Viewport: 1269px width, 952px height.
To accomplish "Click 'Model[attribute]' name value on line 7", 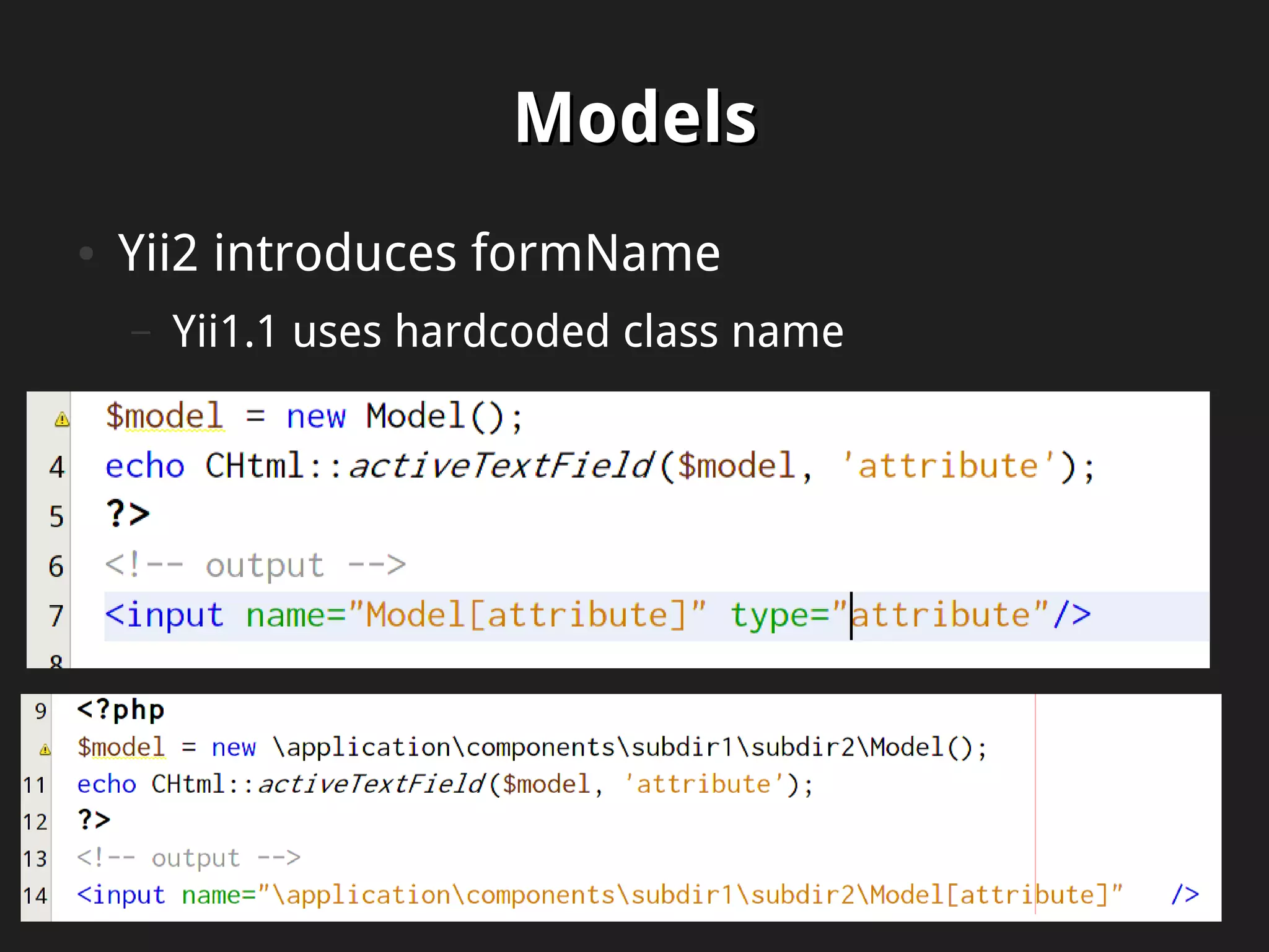I will coord(527,615).
